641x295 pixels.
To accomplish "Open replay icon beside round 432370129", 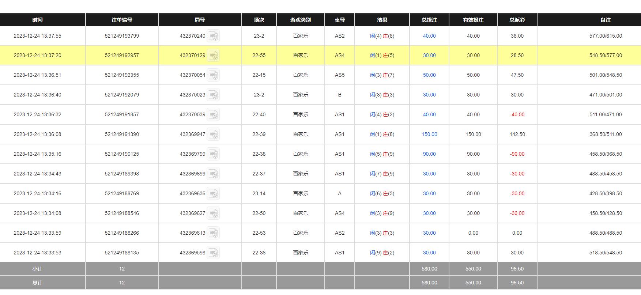I will click(213, 56).
